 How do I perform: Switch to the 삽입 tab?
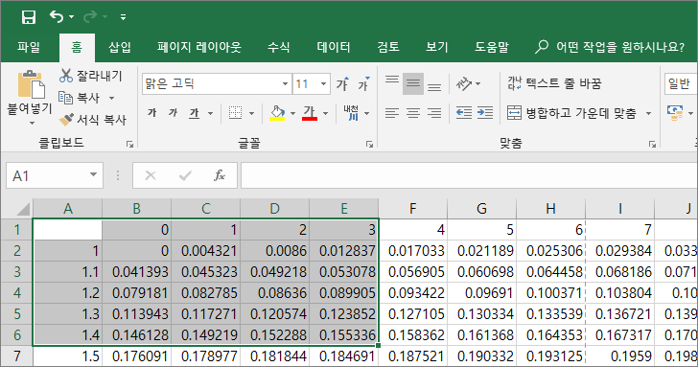[120, 47]
